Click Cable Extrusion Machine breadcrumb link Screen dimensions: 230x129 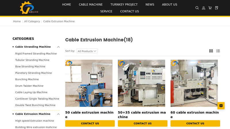[x=59, y=21]
